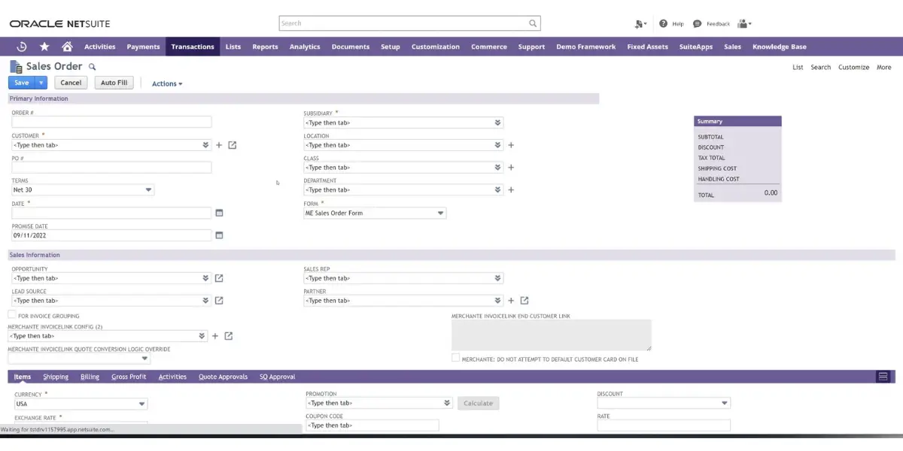Screen dimensions: 903x451
Task: Expand the Department list dropdown
Action: click(x=497, y=190)
